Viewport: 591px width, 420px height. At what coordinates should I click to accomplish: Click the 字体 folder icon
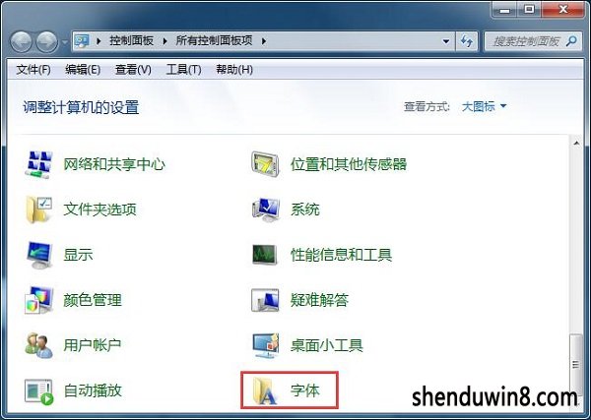265,391
